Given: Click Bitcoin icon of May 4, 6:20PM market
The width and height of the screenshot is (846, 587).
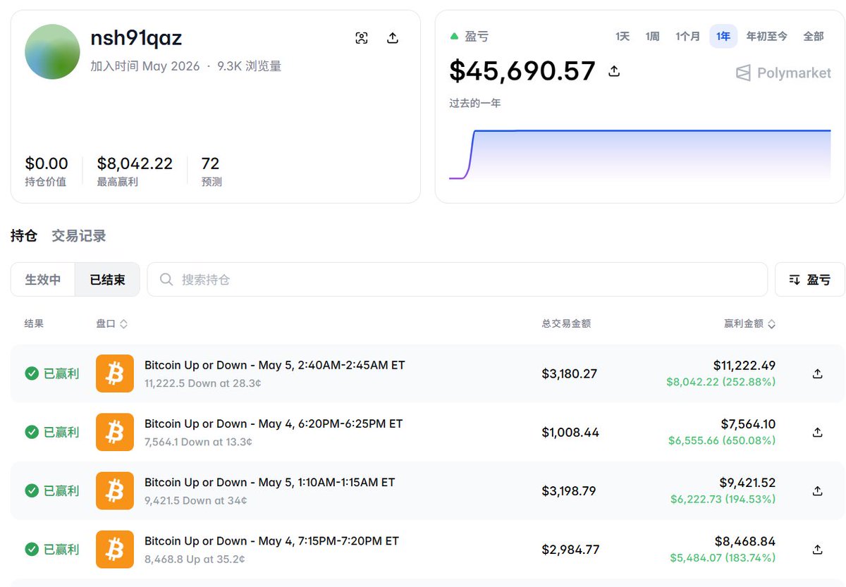Looking at the screenshot, I should click(115, 432).
